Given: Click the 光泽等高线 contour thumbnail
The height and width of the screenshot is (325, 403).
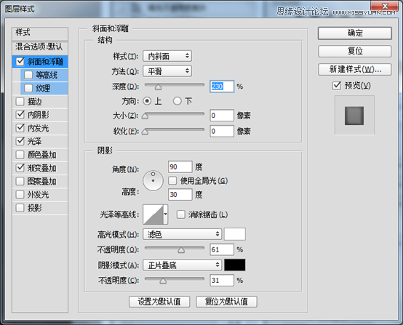Looking at the screenshot, I should 153,214.
